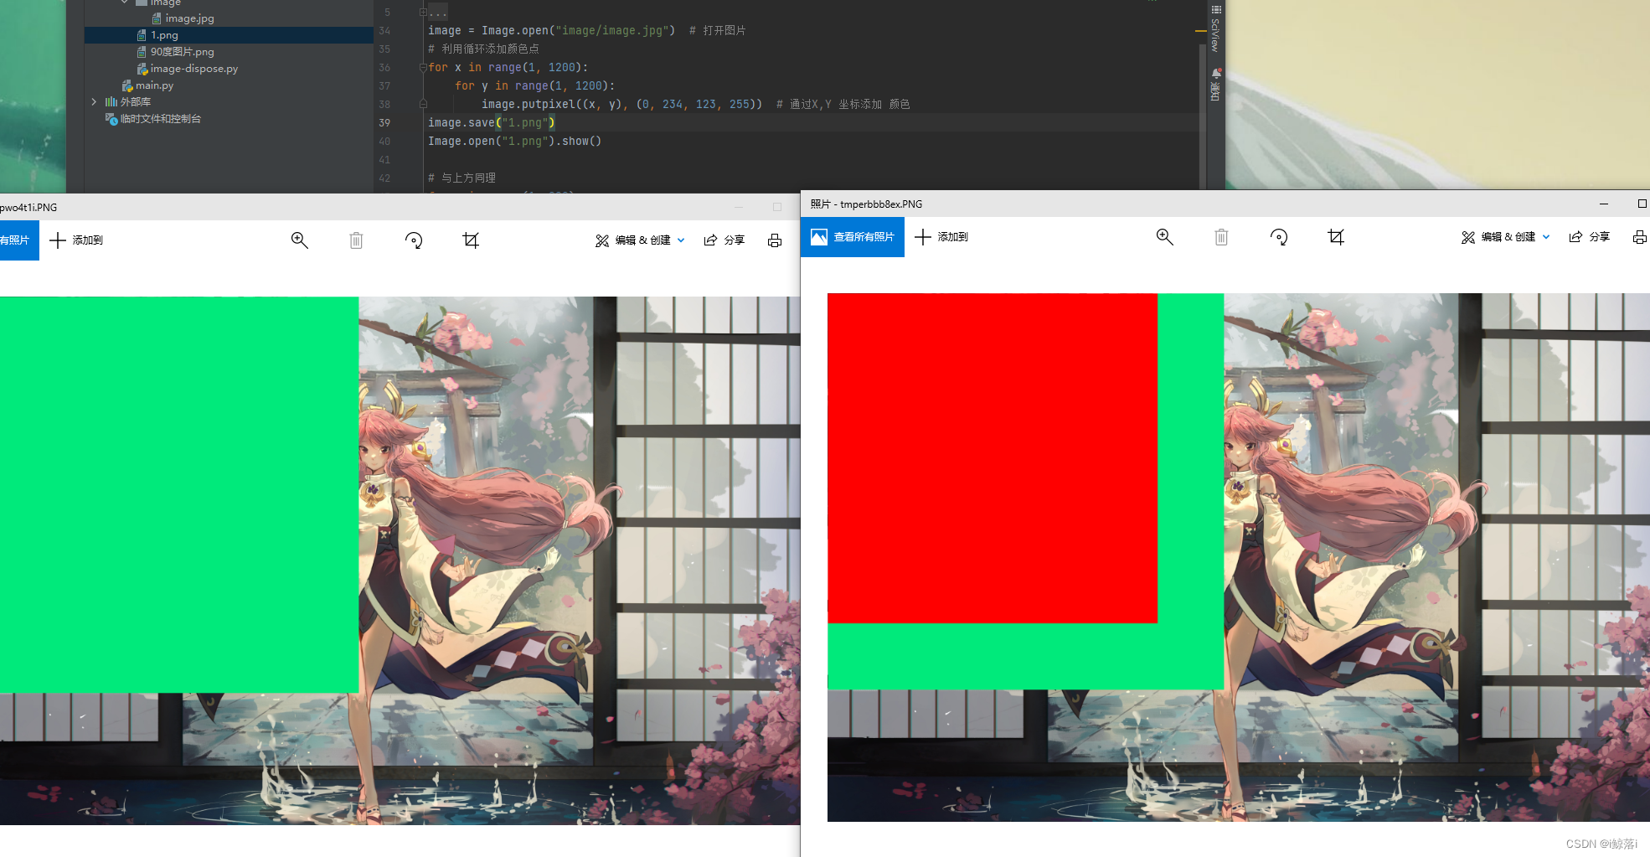
Task: Expand 外部库 node
Action: pos(94,102)
